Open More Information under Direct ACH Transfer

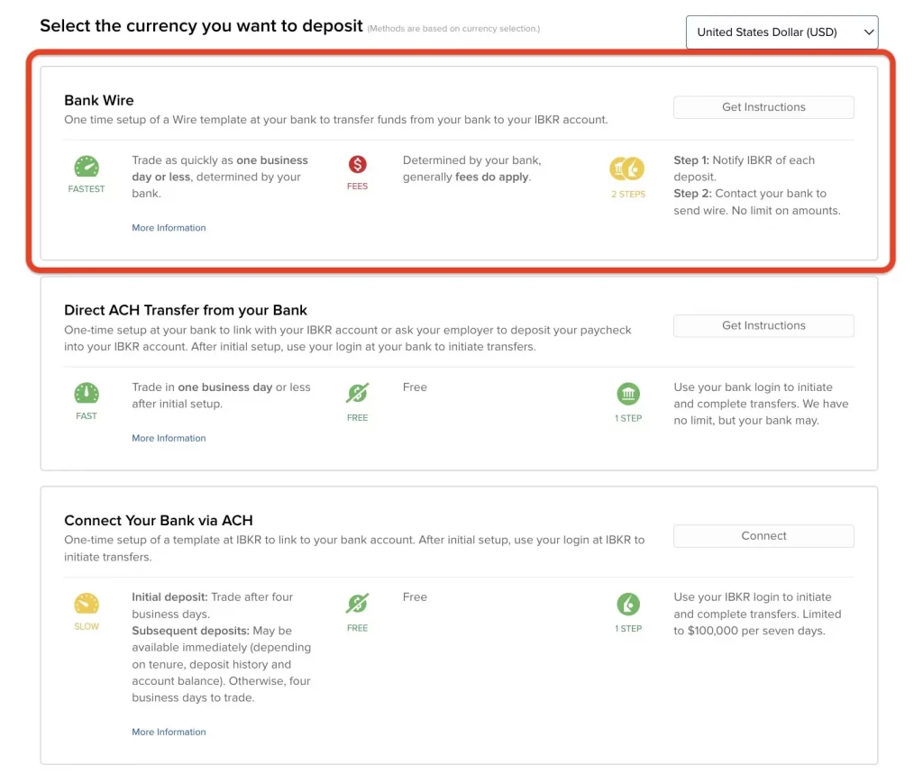[169, 438]
